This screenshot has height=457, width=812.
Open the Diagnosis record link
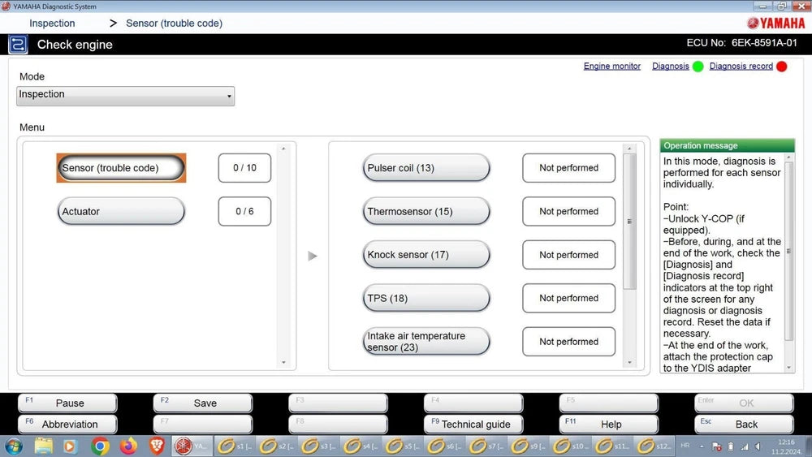[x=741, y=67]
